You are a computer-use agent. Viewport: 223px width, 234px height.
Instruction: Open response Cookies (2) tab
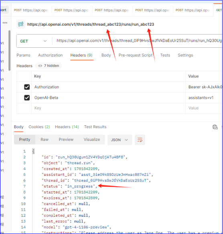[x=39, y=127]
